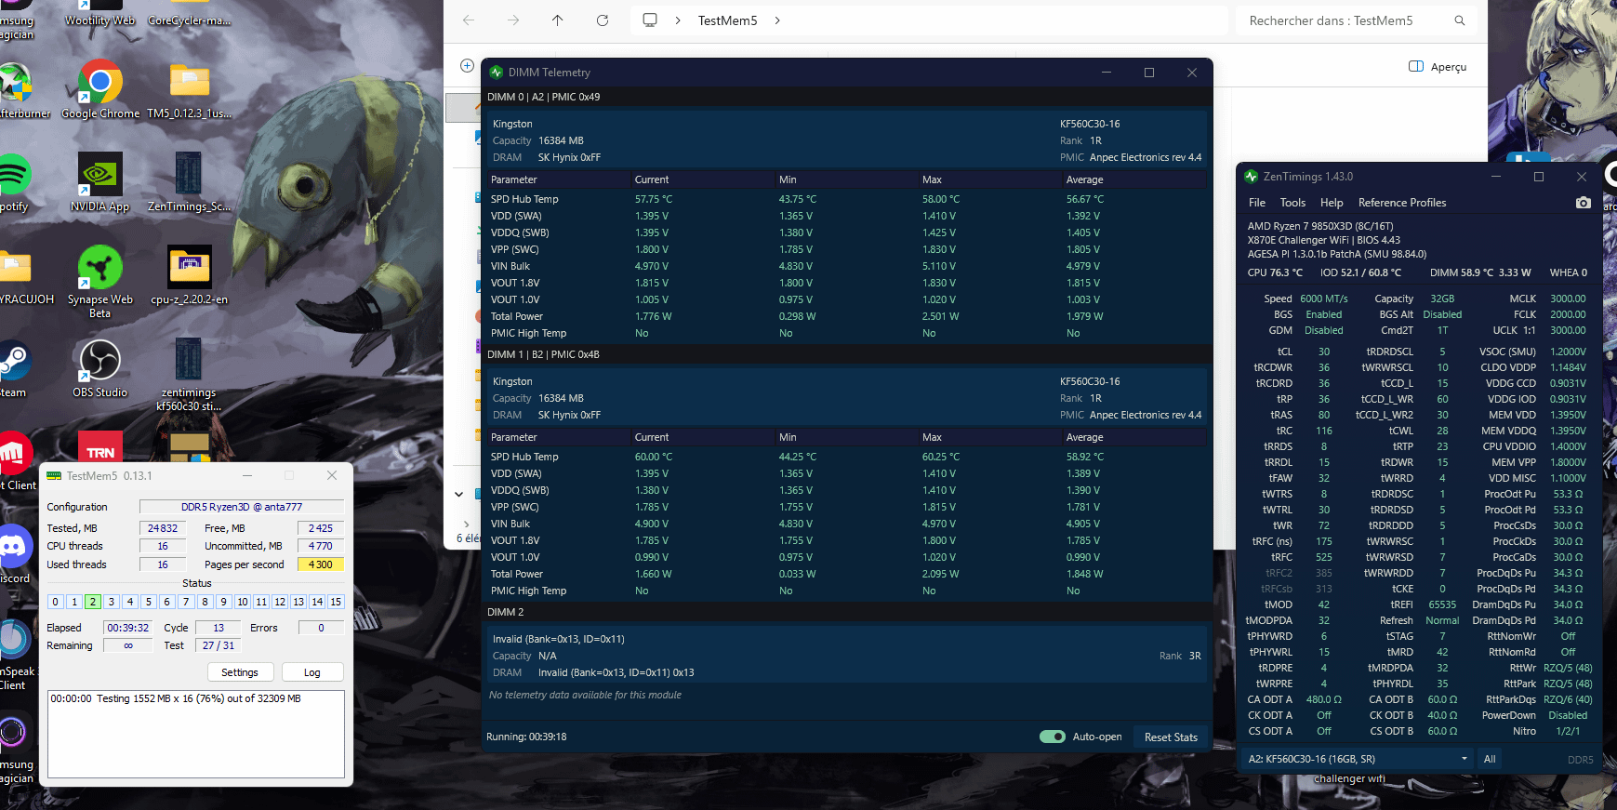
Task: Open Spotify from the desktop
Action: pos(13,182)
